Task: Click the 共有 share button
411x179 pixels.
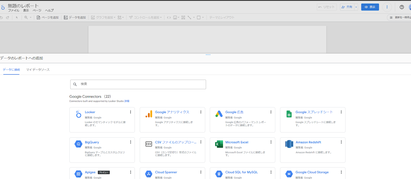Action: (347, 7)
